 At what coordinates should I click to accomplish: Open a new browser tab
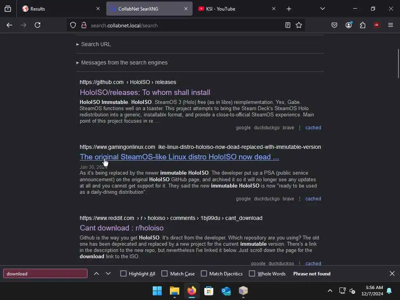click(289, 9)
